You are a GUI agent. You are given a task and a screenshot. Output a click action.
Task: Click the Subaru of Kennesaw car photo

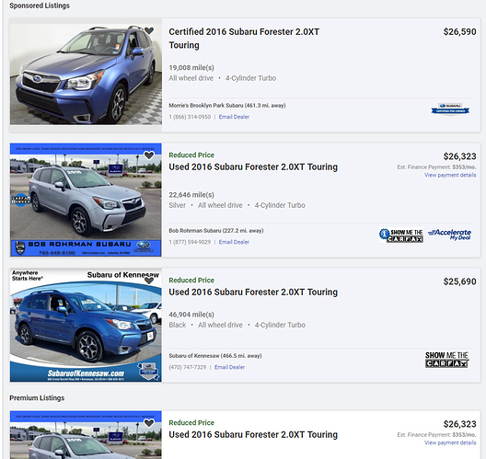(86, 325)
